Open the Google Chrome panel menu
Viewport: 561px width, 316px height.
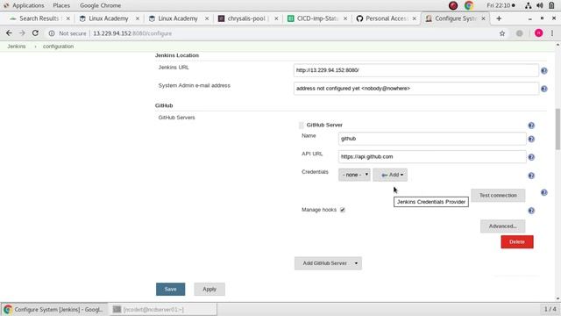point(100,5)
